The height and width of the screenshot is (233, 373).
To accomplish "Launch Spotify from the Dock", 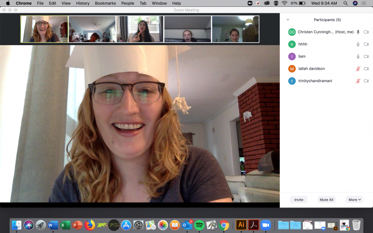I will coord(199,225).
